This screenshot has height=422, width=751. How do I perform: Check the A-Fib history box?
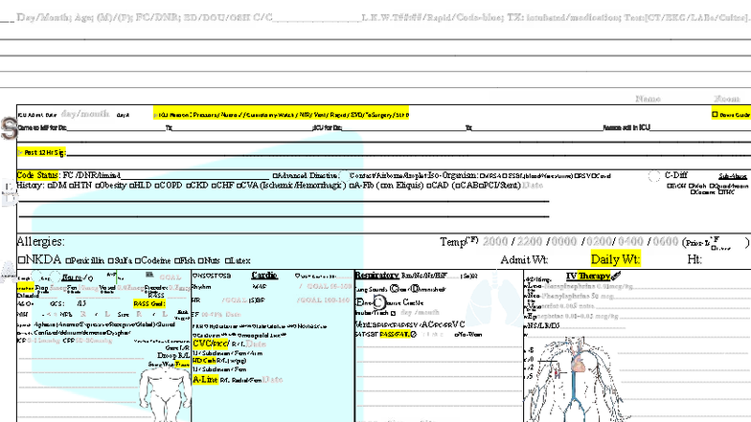coord(352,186)
